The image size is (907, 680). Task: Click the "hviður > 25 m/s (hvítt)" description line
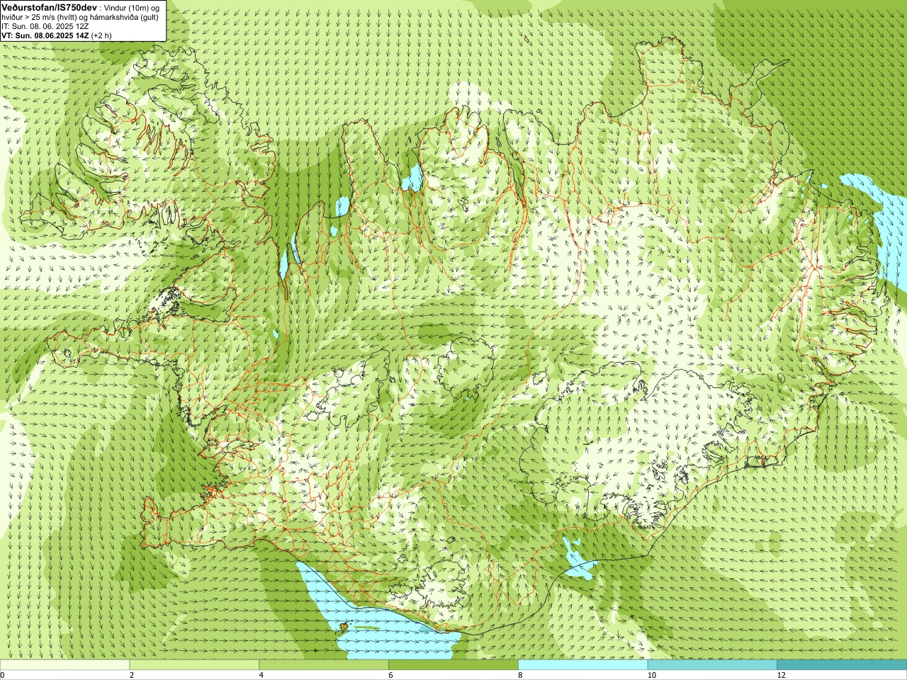tap(80, 17)
